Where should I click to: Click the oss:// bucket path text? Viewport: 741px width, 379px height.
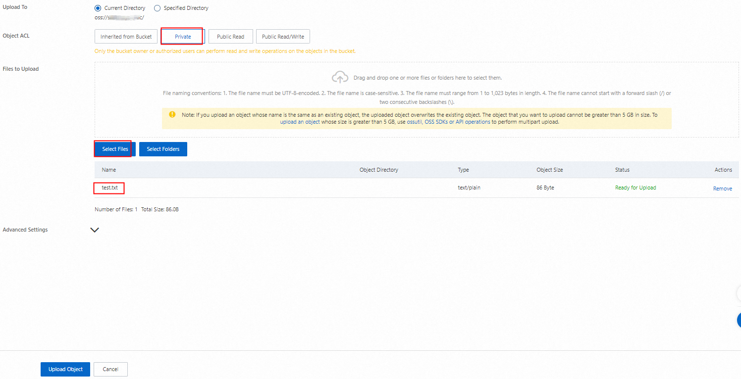pos(119,17)
